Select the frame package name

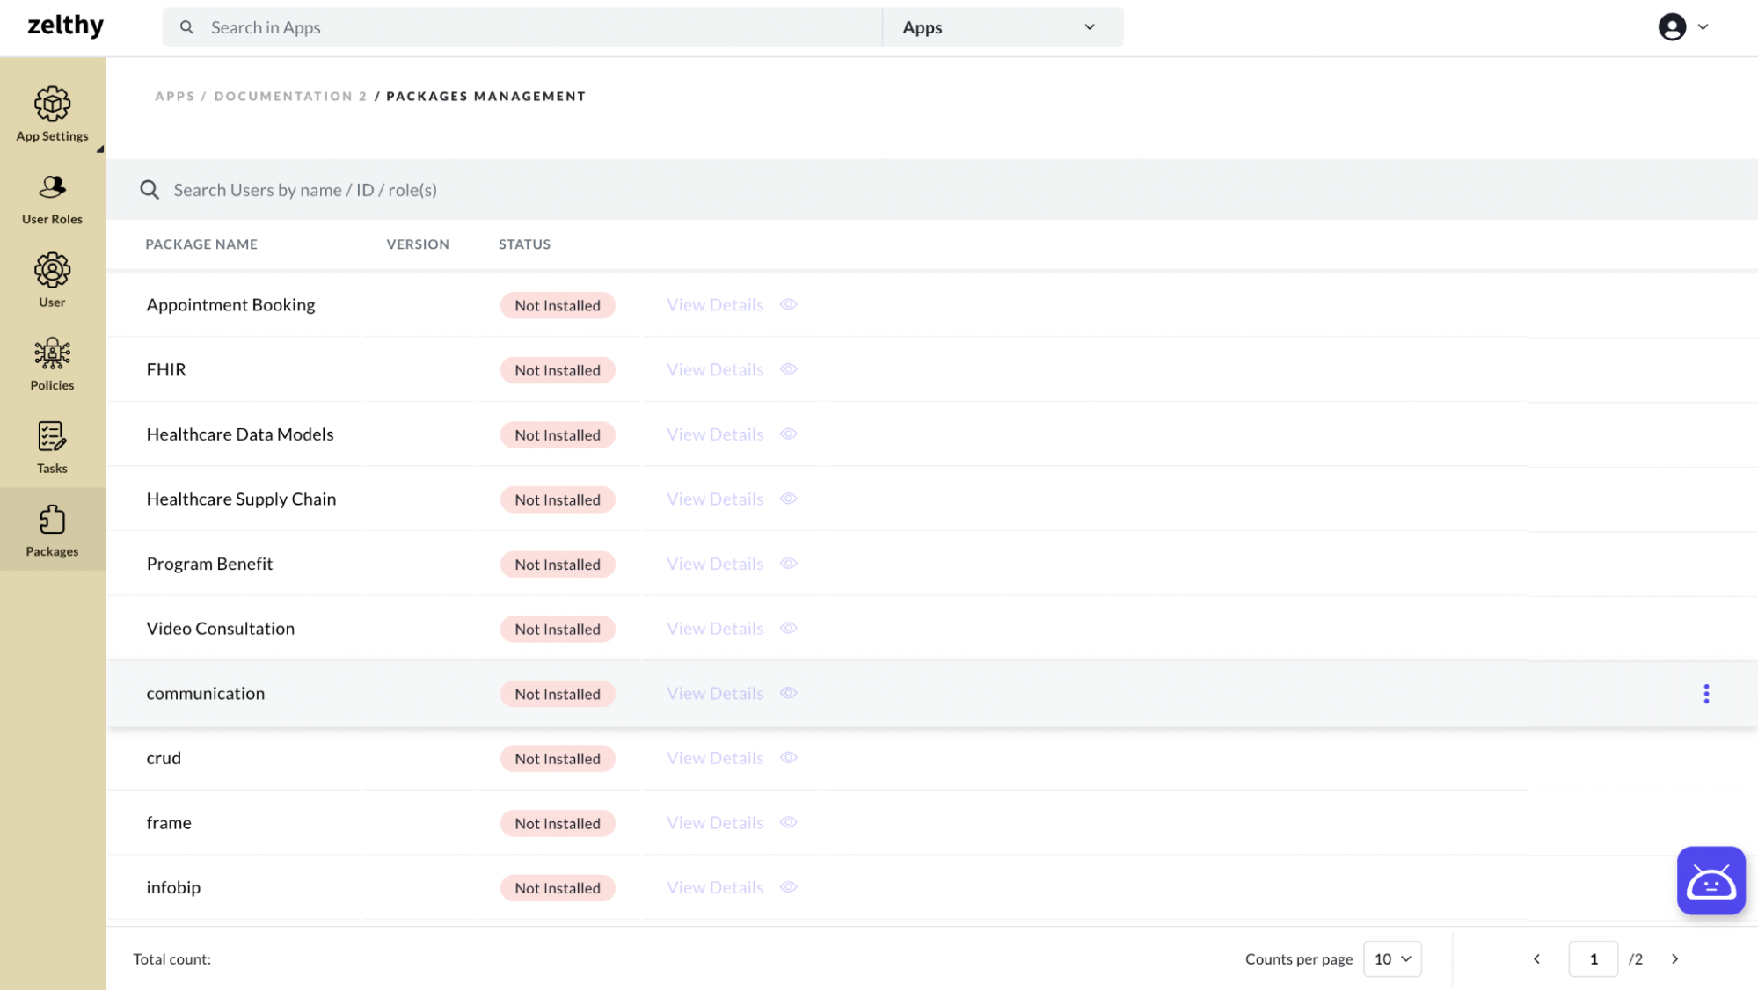(x=169, y=822)
